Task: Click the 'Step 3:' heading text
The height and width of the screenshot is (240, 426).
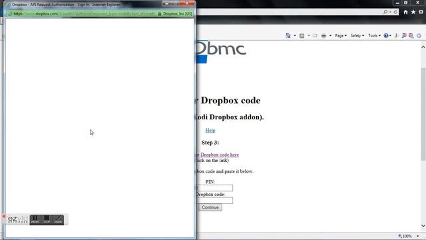Action: (210, 143)
